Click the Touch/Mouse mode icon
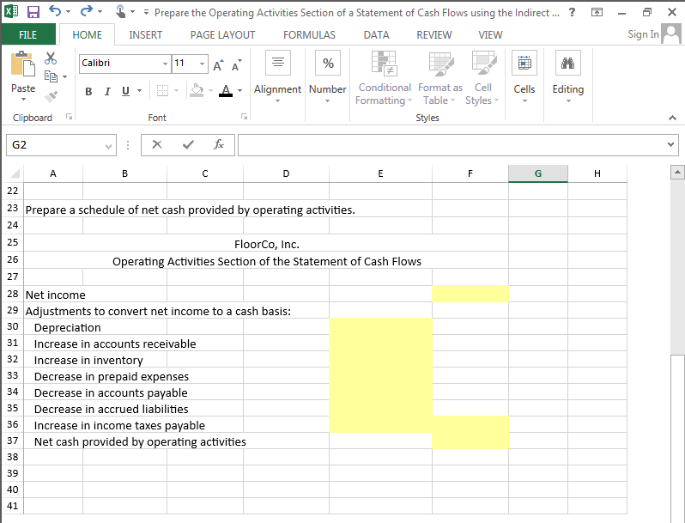This screenshot has height=523, width=685. [x=120, y=11]
